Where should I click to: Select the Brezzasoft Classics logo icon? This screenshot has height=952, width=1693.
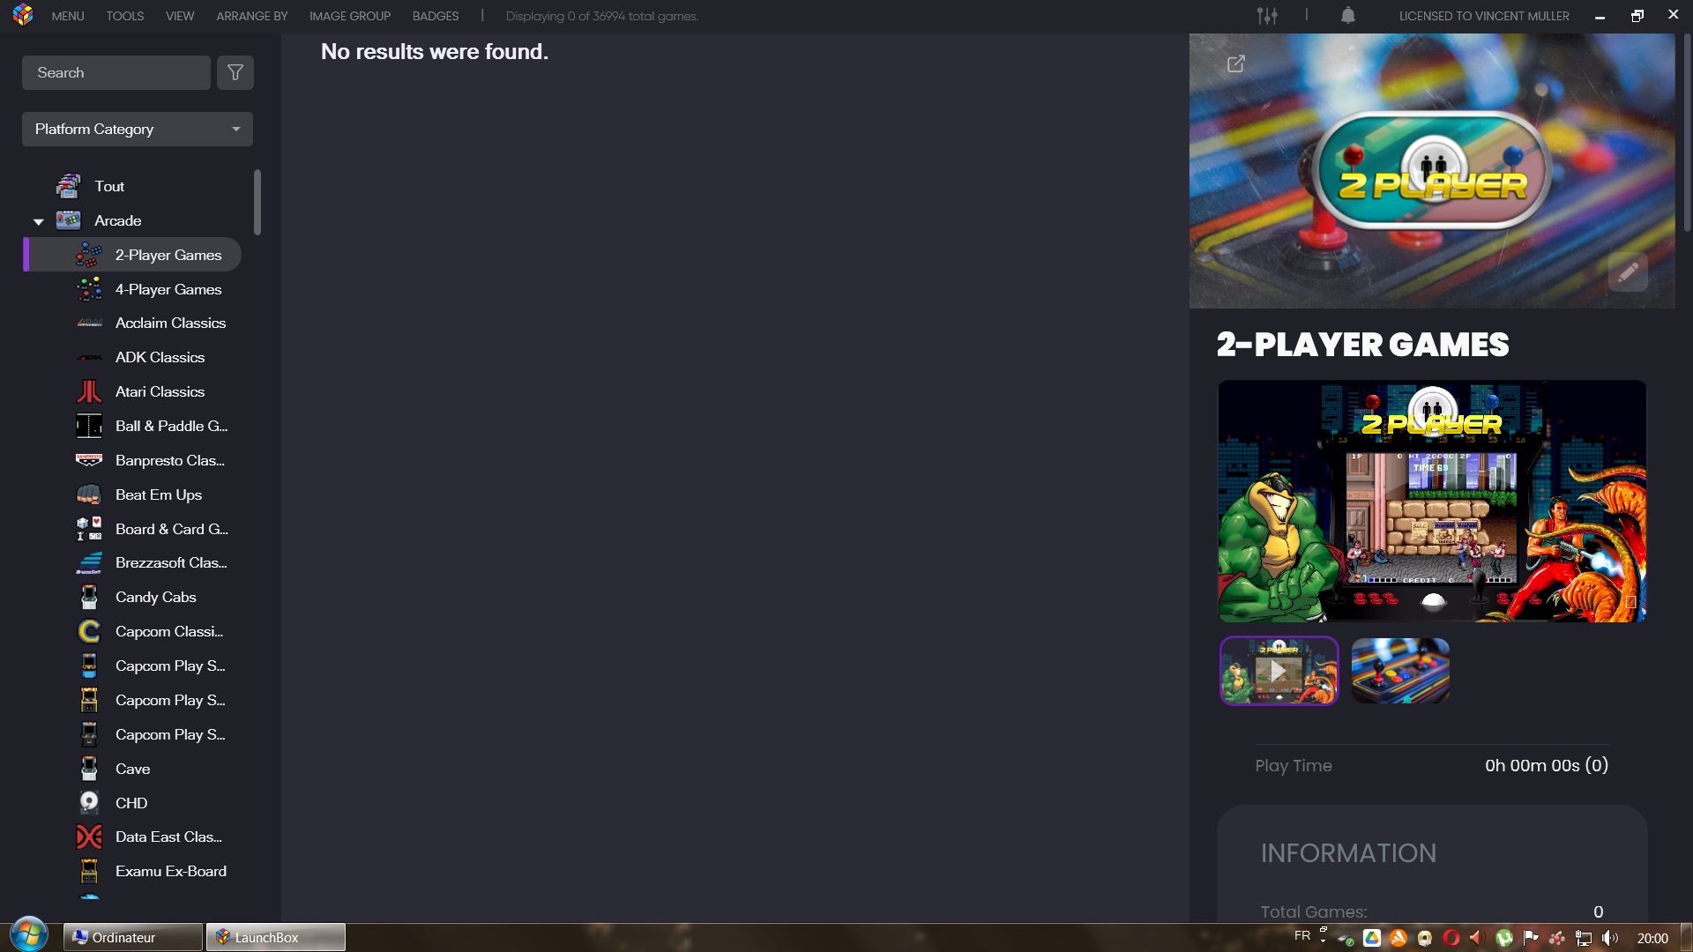tap(89, 562)
